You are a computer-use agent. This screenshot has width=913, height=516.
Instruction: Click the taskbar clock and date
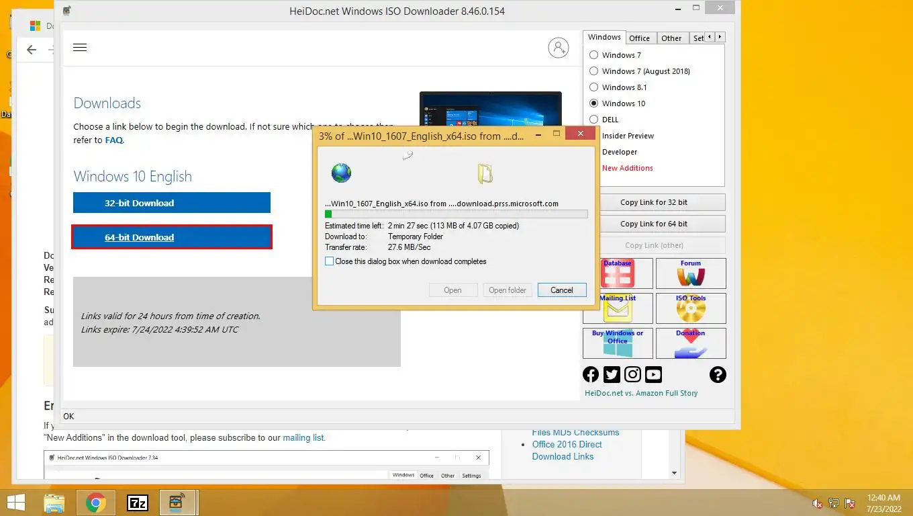[883, 503]
